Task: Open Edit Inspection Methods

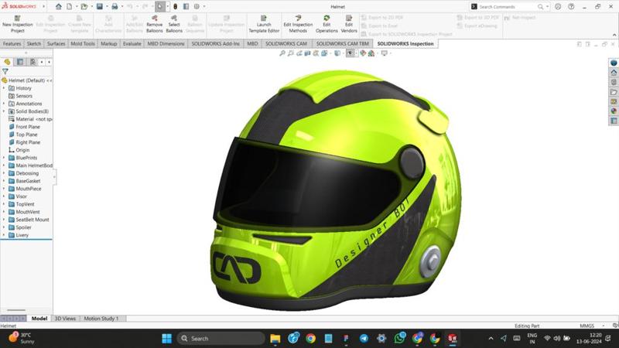Action: [x=298, y=25]
